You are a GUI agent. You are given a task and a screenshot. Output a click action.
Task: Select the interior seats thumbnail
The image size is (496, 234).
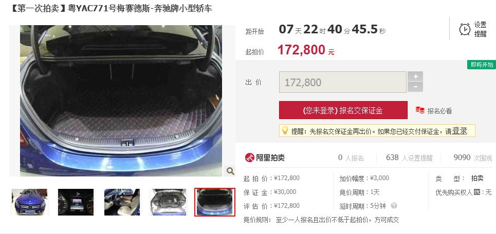pos(122,202)
